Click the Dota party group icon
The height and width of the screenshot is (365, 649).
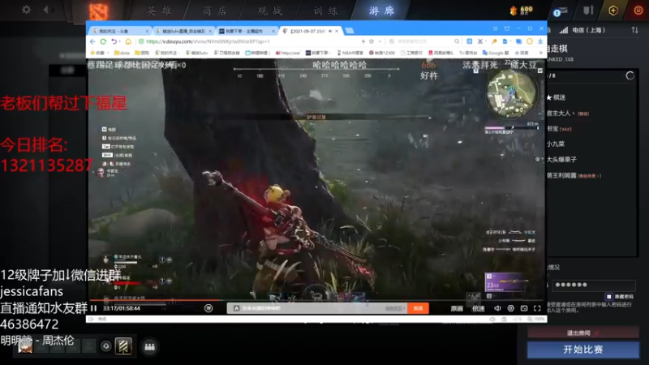[x=149, y=347]
